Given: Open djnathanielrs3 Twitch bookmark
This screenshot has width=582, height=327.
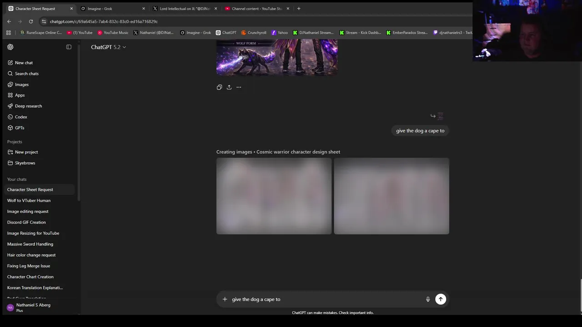Looking at the screenshot, I should [453, 33].
